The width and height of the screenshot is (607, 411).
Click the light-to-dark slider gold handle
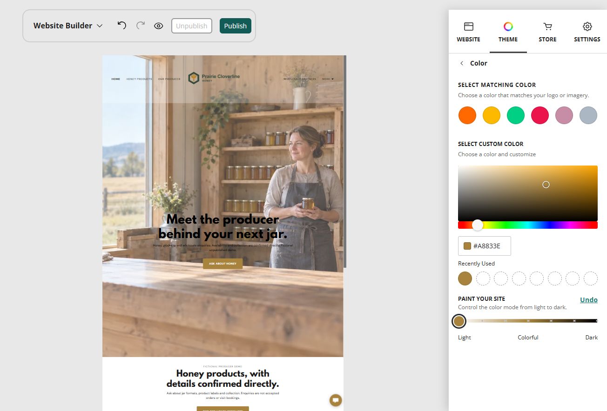pos(459,321)
